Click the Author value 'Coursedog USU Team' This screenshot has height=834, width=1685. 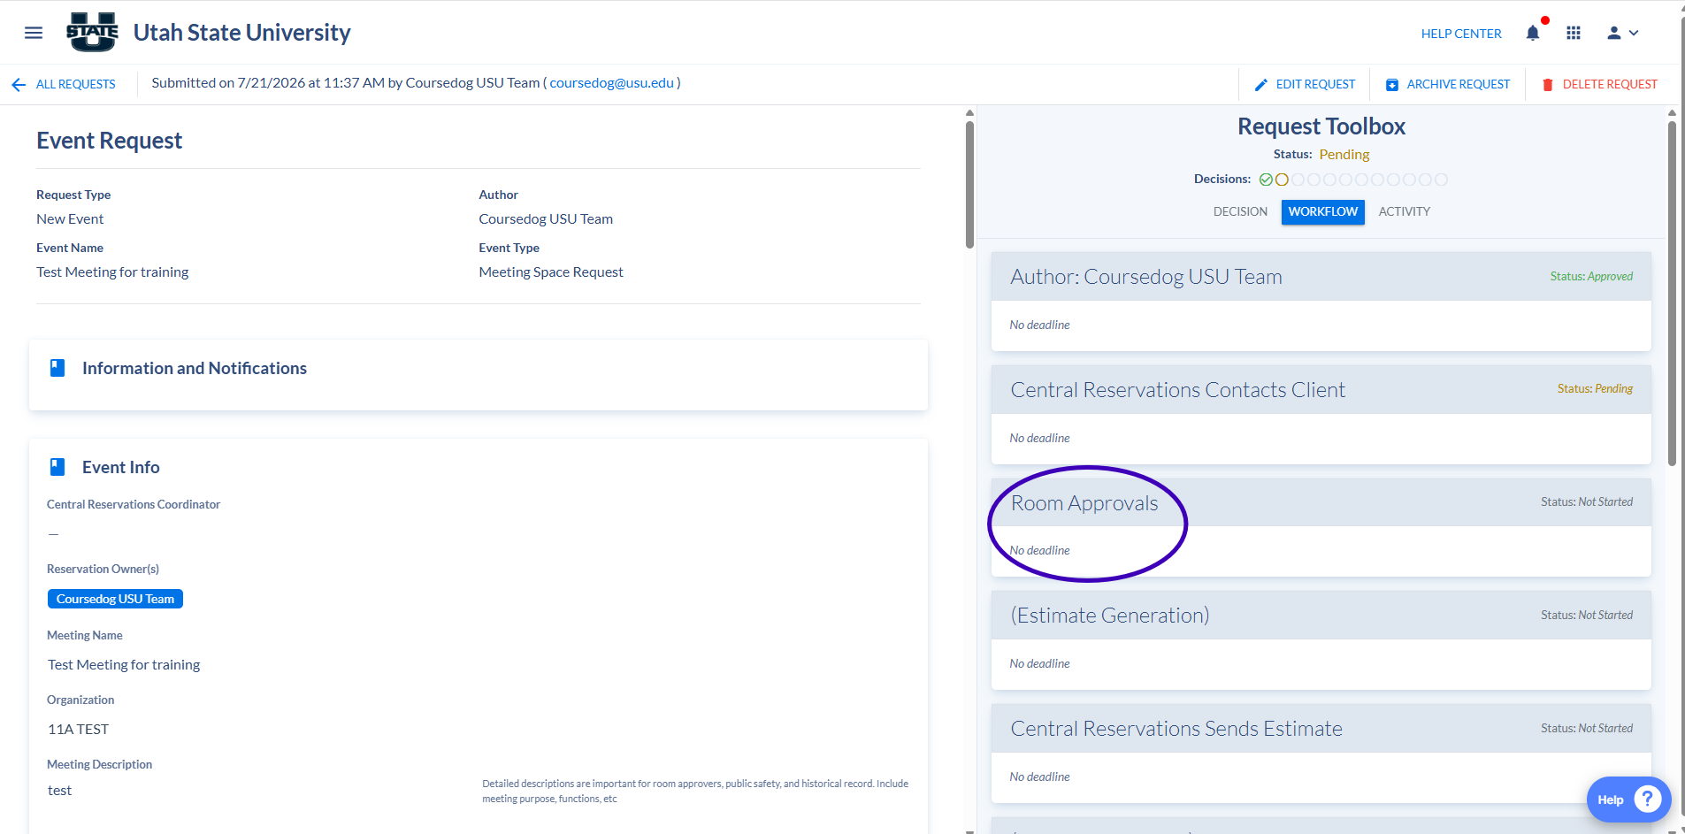click(x=546, y=219)
